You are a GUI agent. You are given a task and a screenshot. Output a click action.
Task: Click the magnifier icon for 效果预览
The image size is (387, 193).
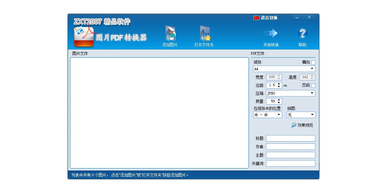point(294,125)
